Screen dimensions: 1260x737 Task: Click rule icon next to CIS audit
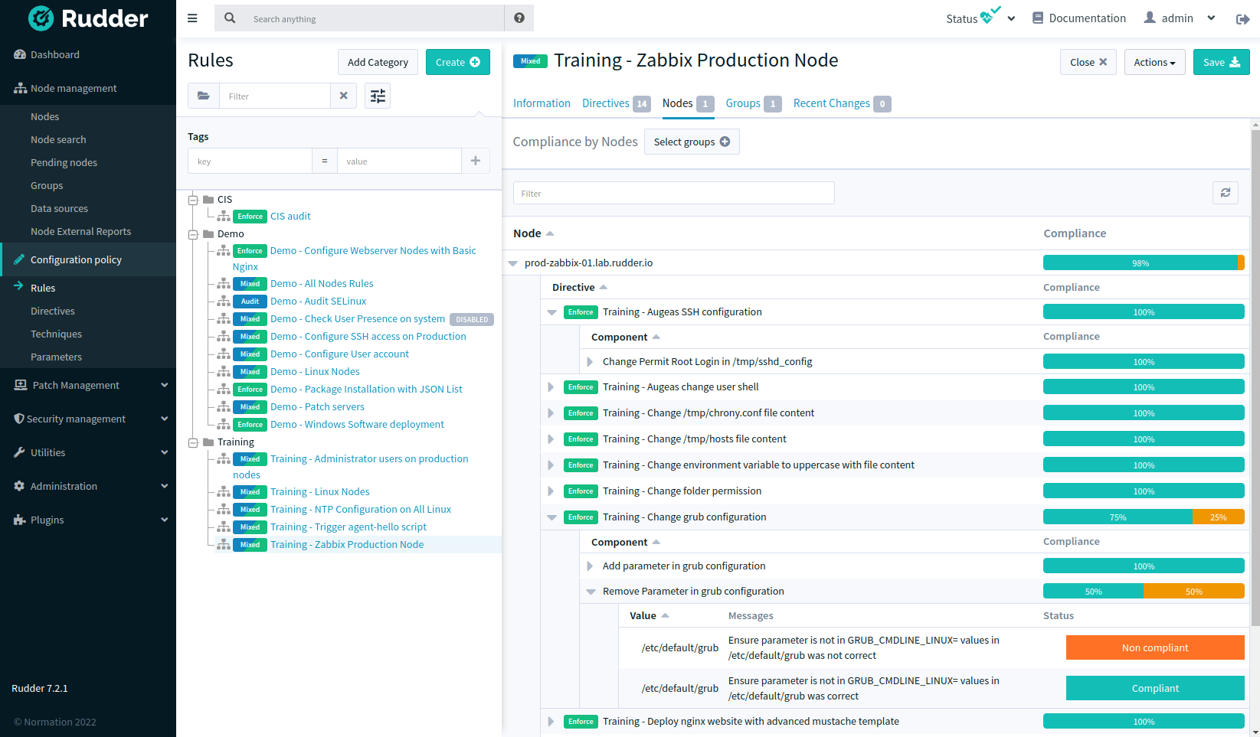(224, 217)
